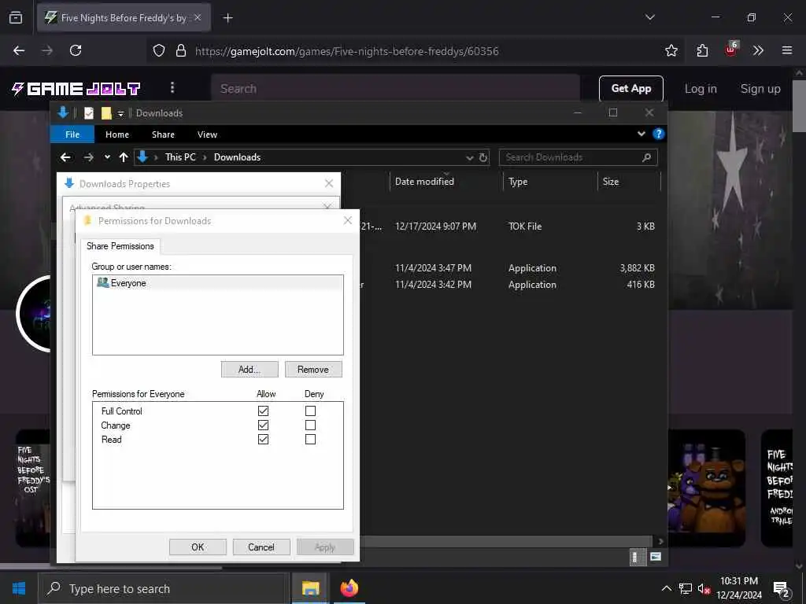
Task: Remove the selected Everyone group
Action: pos(313,370)
